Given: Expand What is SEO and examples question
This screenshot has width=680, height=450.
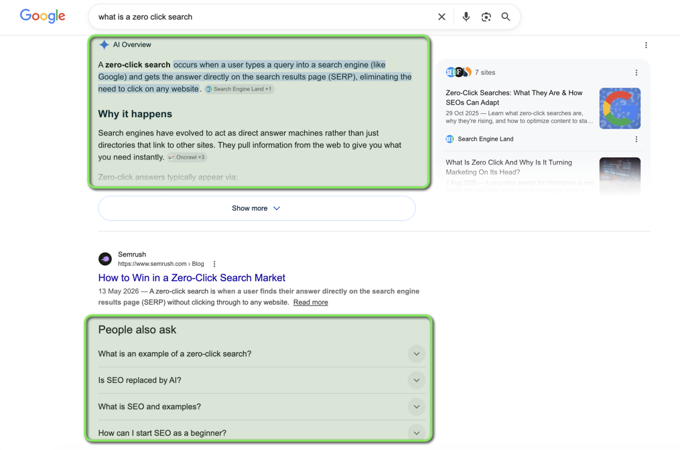Looking at the screenshot, I should (261, 406).
